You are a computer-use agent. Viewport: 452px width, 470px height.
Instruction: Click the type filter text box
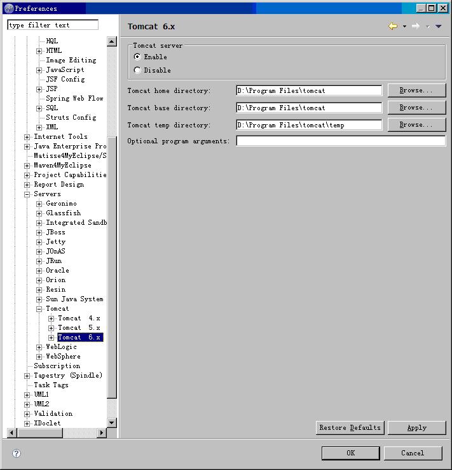(x=53, y=25)
